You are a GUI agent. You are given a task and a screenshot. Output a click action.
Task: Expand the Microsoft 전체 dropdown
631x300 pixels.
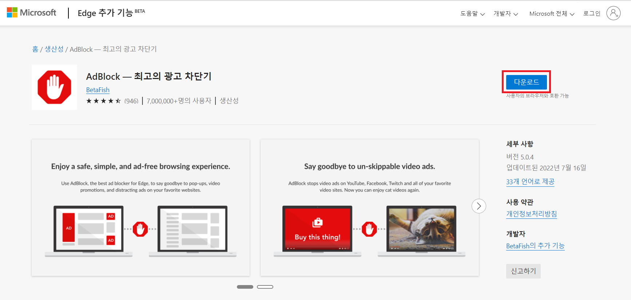click(x=552, y=13)
